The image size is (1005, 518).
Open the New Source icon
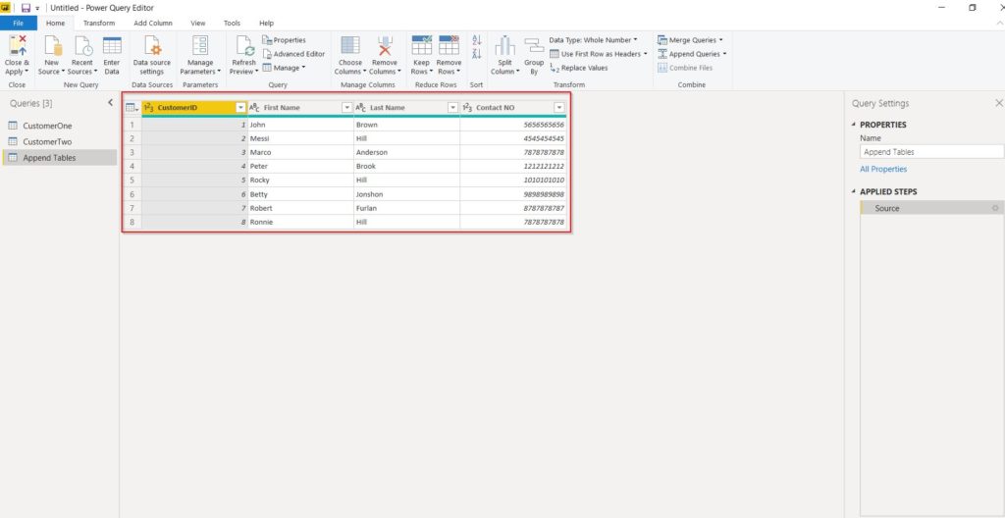[53, 46]
